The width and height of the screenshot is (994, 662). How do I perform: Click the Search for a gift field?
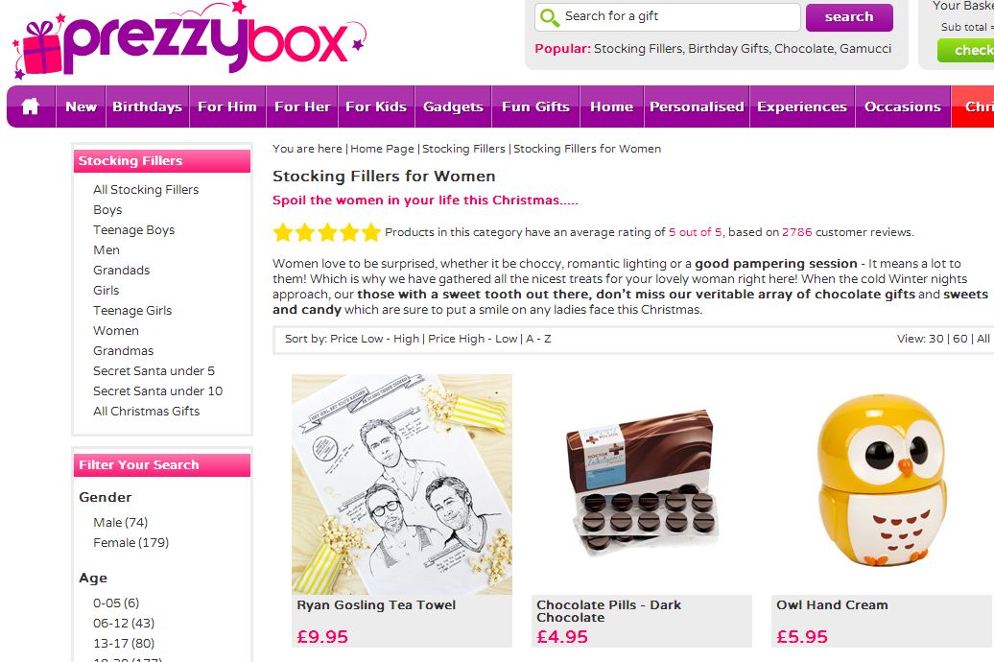click(x=668, y=17)
